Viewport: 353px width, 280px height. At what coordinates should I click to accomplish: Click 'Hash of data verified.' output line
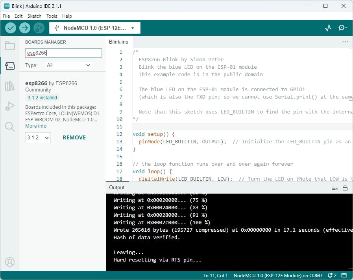(x=147, y=237)
